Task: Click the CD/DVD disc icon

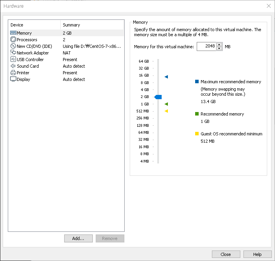Action: pyautogui.click(x=13, y=46)
